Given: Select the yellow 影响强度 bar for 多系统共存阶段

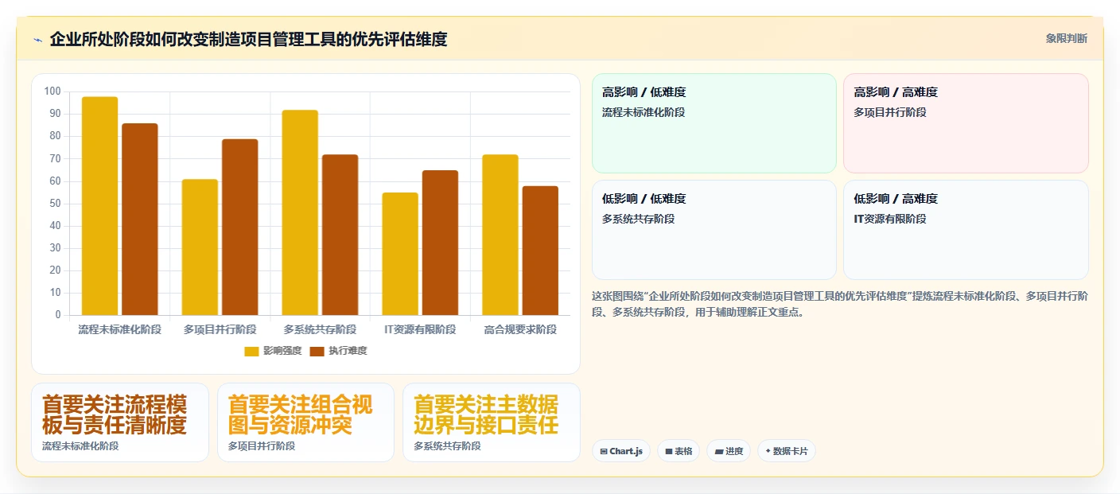Looking at the screenshot, I should pos(300,212).
